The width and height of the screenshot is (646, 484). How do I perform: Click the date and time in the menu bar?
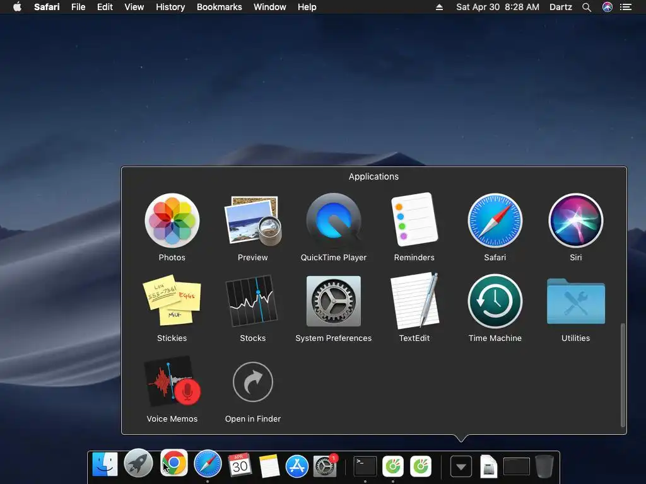(x=497, y=7)
